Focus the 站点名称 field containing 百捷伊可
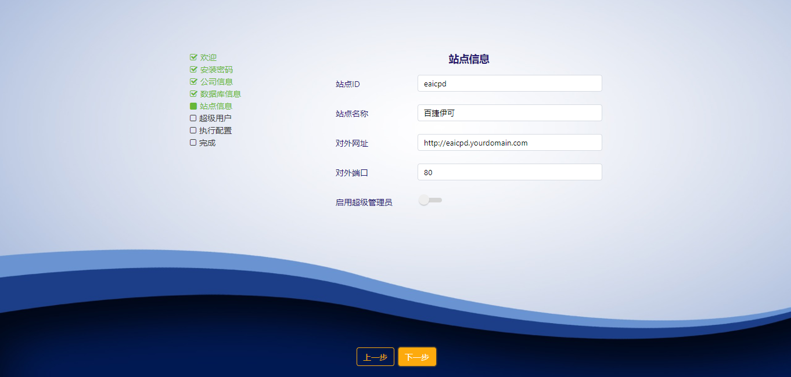The width and height of the screenshot is (791, 377). click(510, 113)
